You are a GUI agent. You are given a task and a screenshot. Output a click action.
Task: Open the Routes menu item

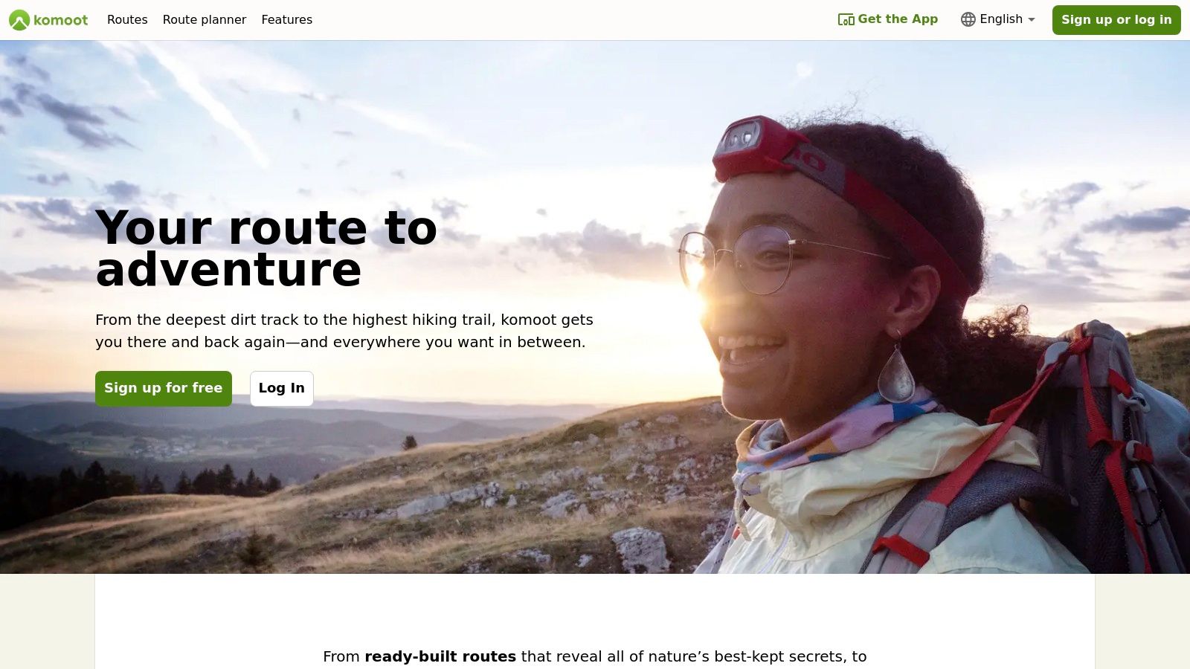(127, 20)
